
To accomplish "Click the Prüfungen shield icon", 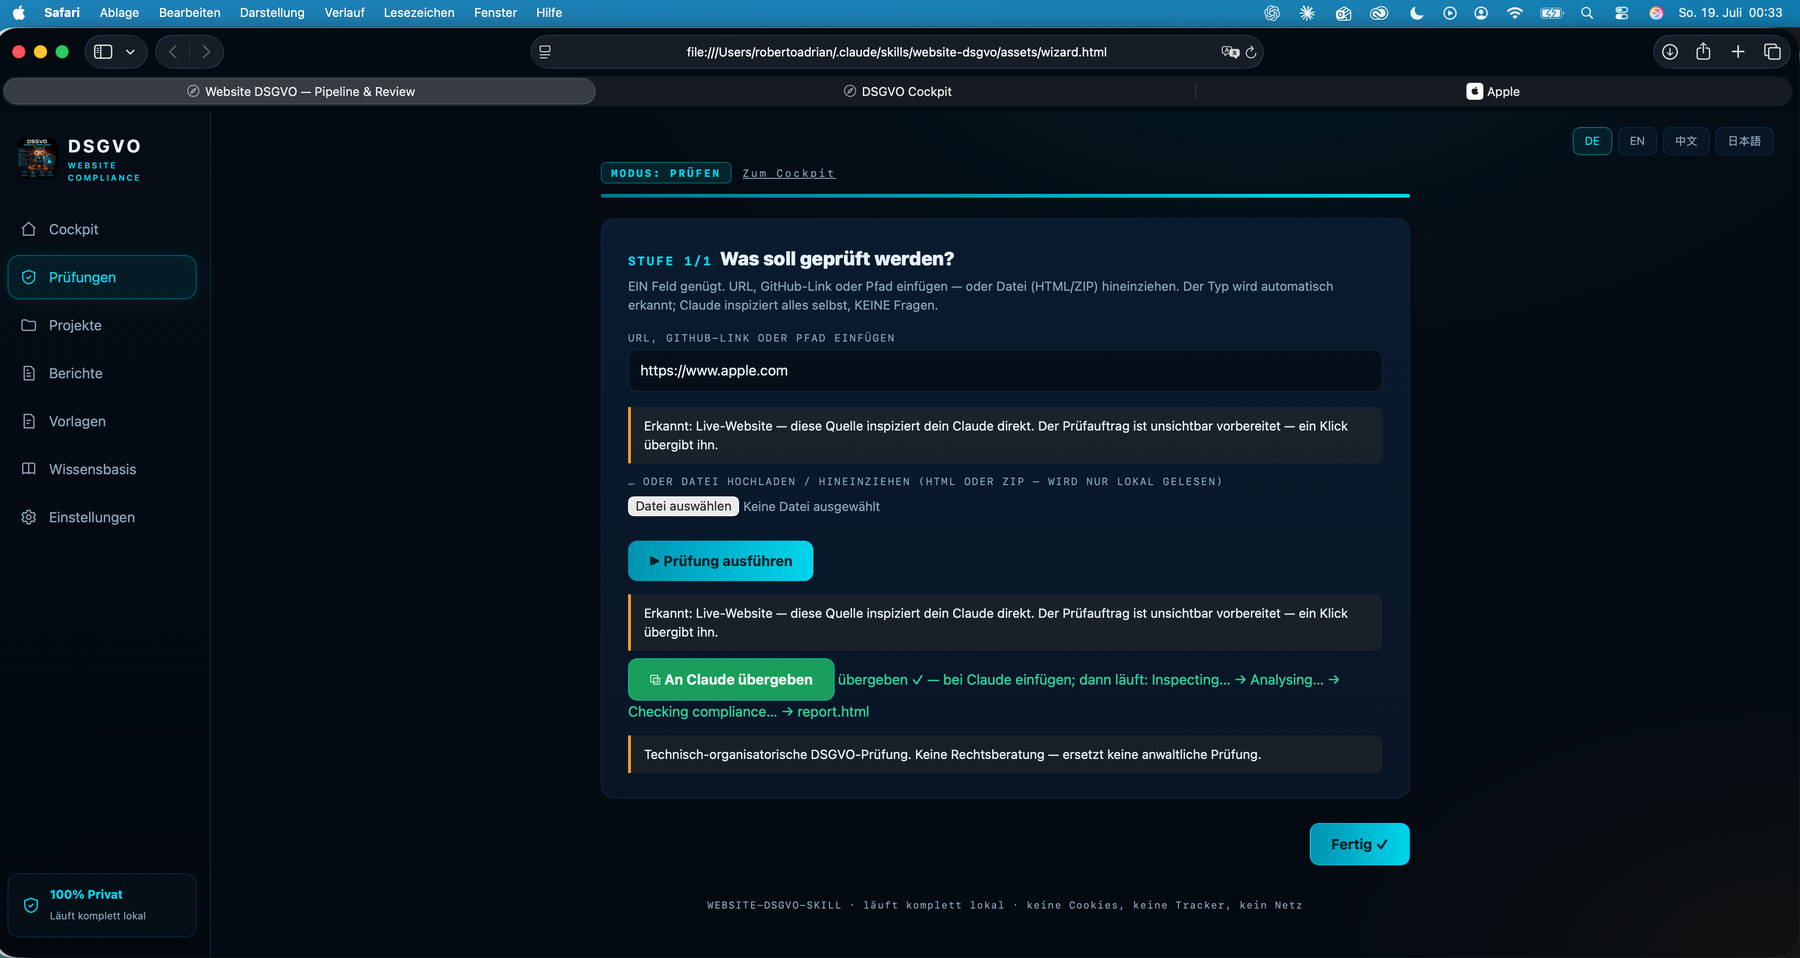I will [29, 278].
